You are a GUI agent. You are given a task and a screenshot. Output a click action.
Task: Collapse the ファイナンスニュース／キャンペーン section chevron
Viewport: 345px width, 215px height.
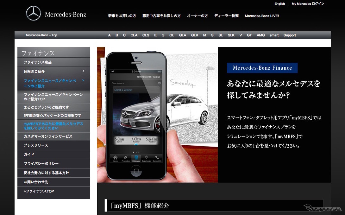[x=83, y=81]
